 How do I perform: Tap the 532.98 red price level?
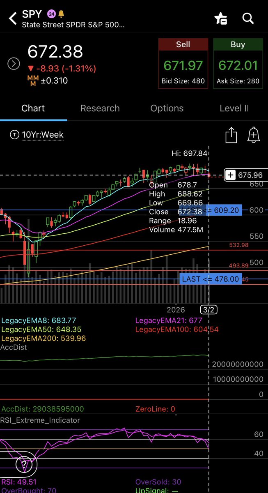pos(239,245)
